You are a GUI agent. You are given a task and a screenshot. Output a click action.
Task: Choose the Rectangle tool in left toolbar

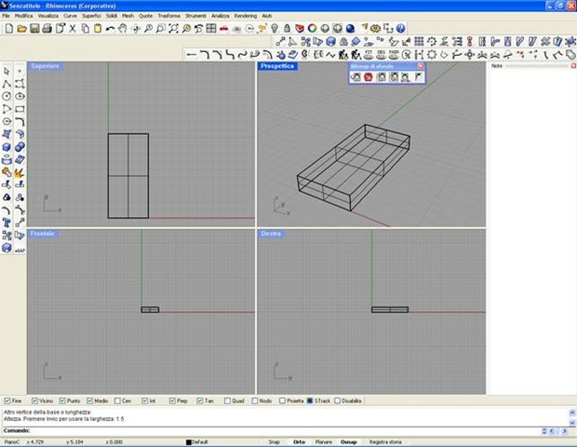point(20,109)
